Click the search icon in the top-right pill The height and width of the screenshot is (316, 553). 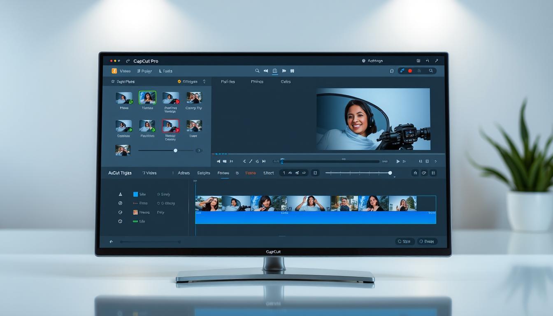[431, 71]
